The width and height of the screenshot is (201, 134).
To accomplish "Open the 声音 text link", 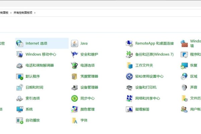I will (194, 87).
